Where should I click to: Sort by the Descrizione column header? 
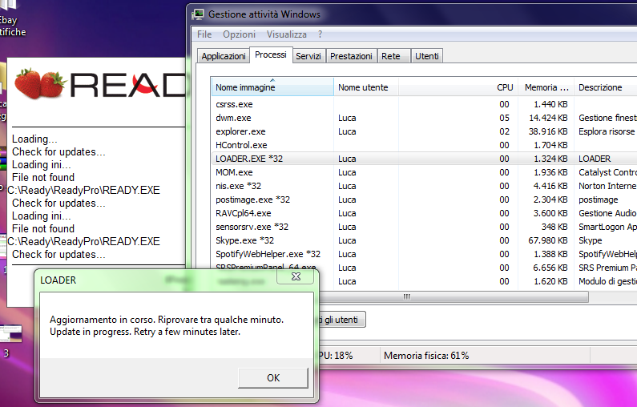tap(605, 87)
